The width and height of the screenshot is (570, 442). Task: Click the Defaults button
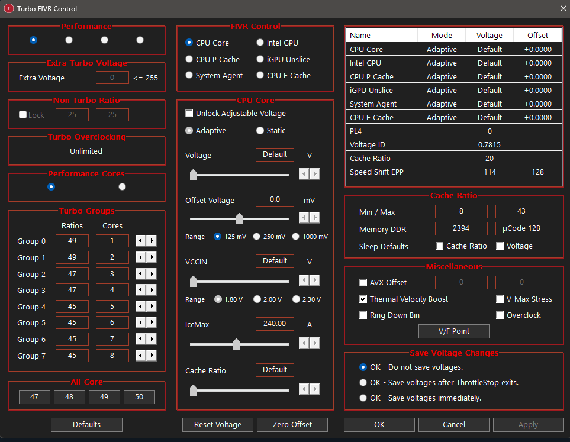86,425
